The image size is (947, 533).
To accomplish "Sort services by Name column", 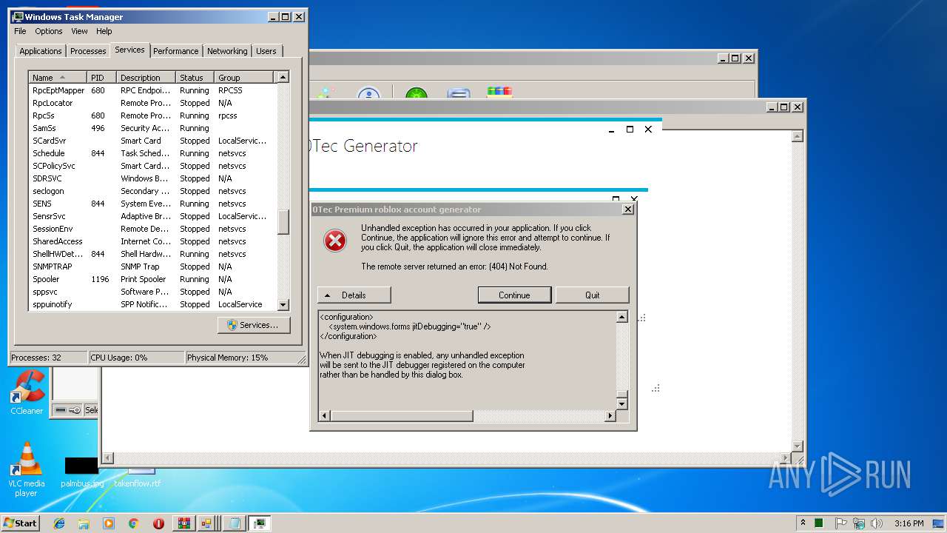I will pos(58,77).
